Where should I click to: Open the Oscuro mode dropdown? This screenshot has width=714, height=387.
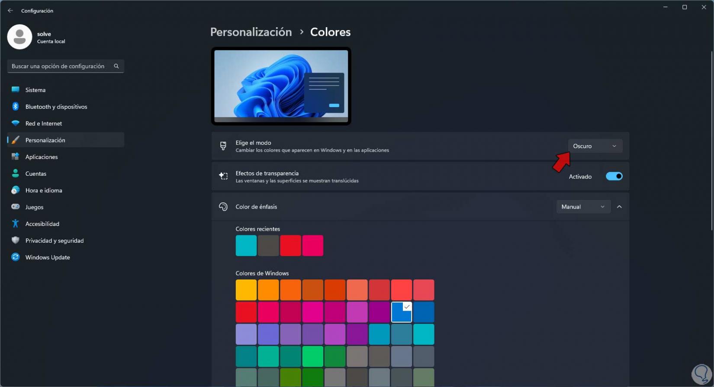(x=595, y=146)
